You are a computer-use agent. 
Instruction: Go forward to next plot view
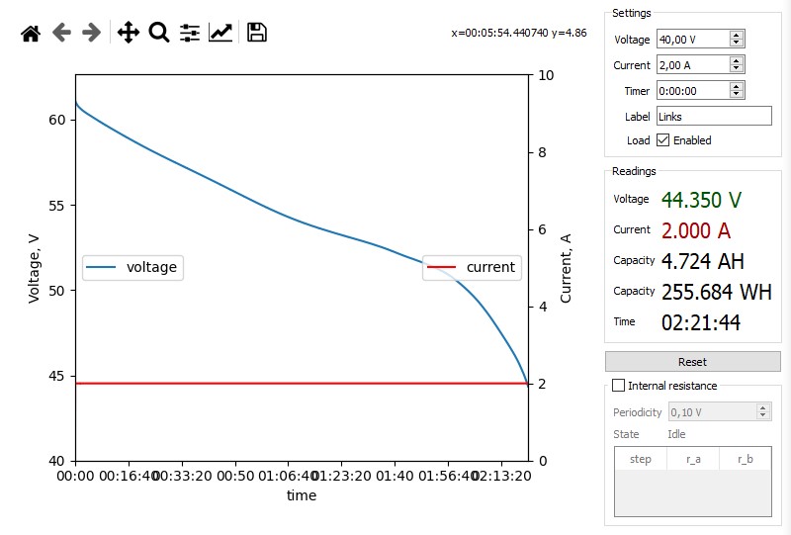92,33
